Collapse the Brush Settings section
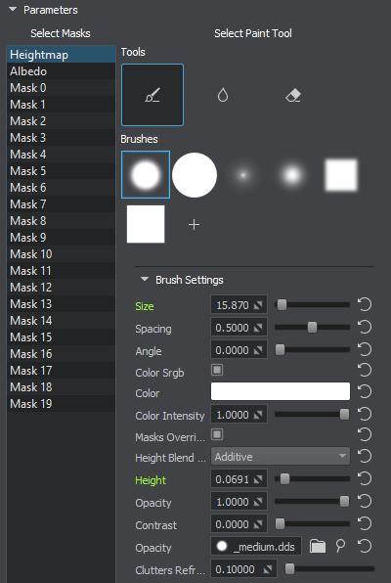Screen dimensions: 391x583 pyautogui.click(x=145, y=279)
